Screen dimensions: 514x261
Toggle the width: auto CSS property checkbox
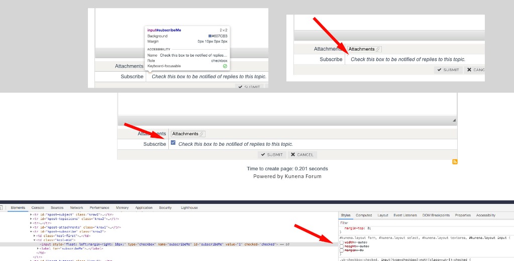pyautogui.click(x=342, y=242)
